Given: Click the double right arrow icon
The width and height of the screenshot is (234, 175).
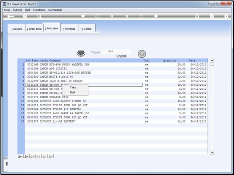Looking at the screenshot, I should tap(126, 16).
